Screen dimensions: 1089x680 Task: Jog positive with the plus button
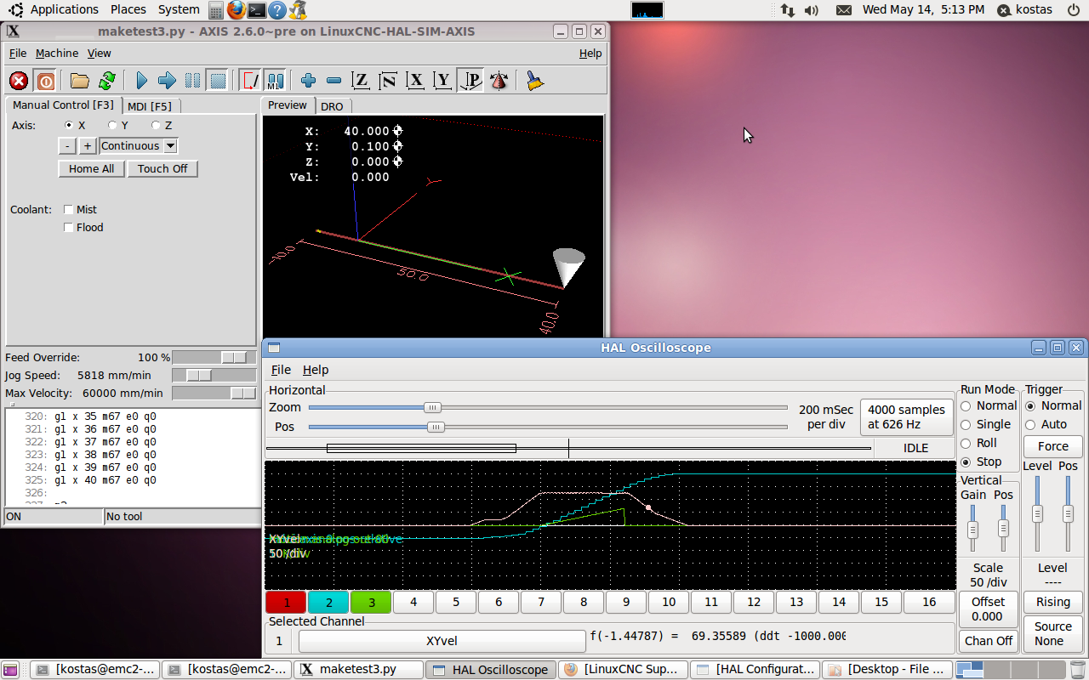[87, 145]
